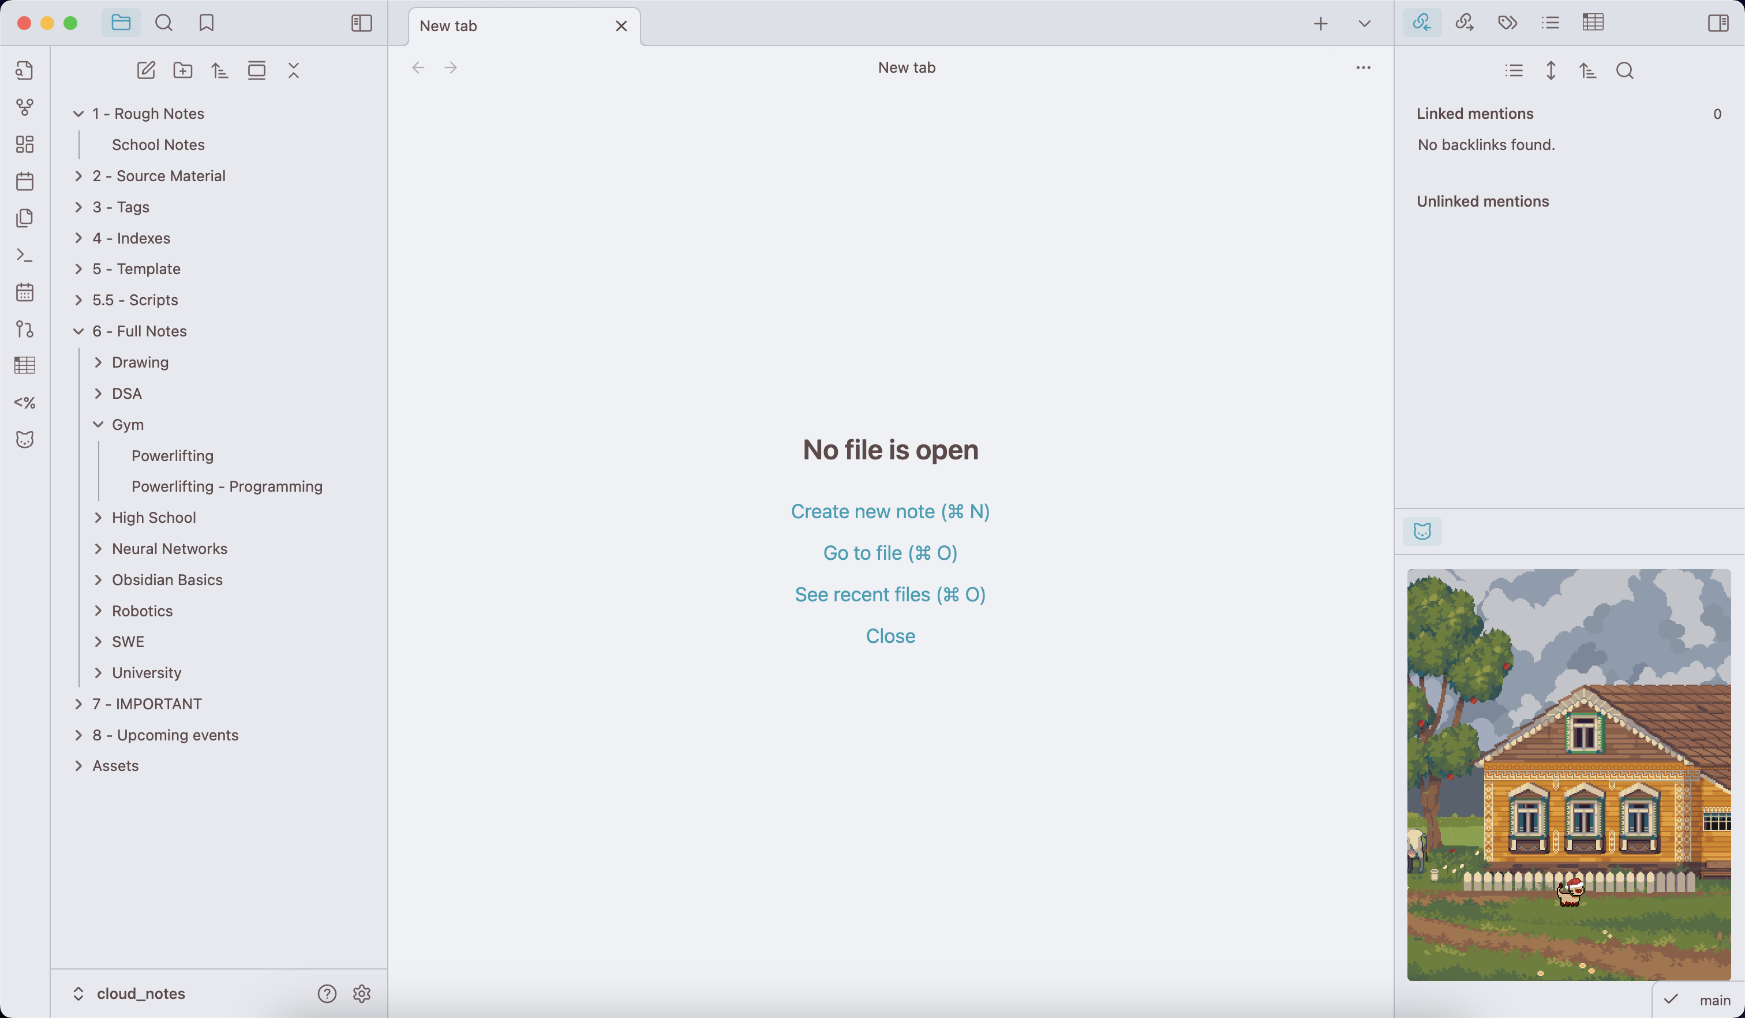Screen dimensions: 1745x1018
Task: Select the Powerlifting - Programming note
Action: coord(227,485)
